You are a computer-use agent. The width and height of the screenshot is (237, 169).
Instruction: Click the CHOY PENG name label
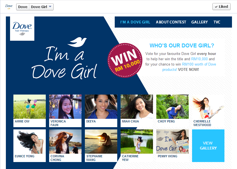point(166,121)
